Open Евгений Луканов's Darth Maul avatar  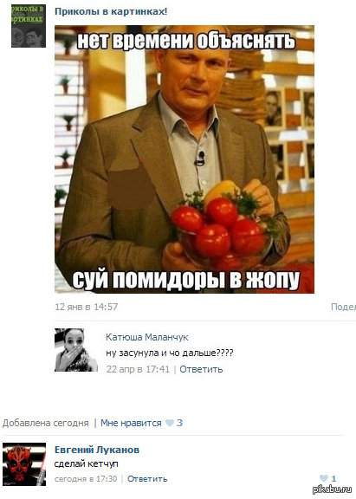click(24, 464)
